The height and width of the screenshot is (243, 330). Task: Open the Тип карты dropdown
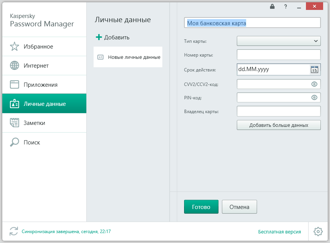point(278,41)
